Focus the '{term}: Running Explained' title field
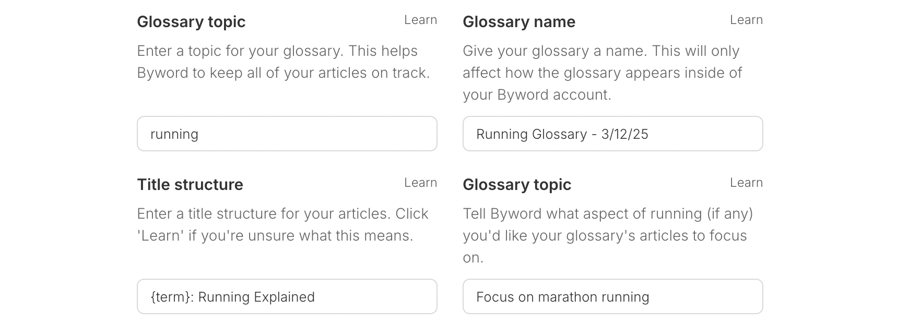The height and width of the screenshot is (334, 897). [287, 296]
